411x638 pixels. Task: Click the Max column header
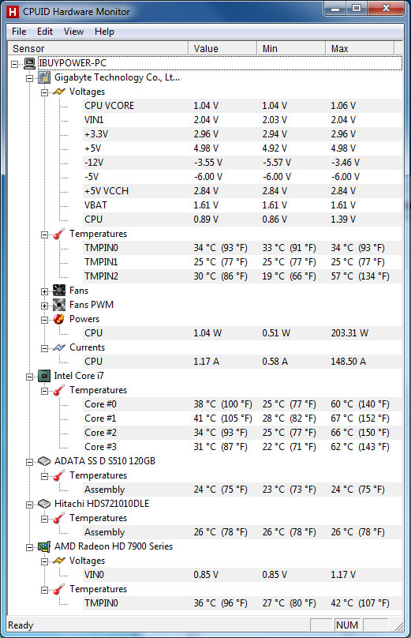360,48
